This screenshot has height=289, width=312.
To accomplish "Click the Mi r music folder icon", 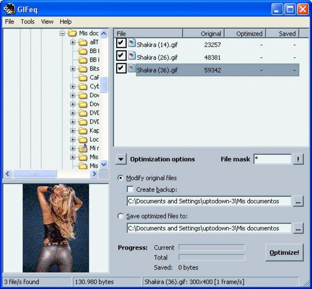I will pyautogui.click(x=83, y=148).
